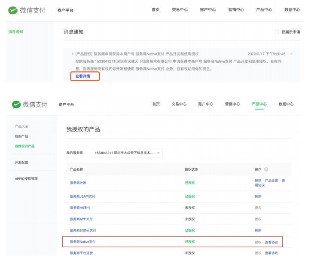Click the 已授权 status for 服务商JSAPI支付

point(190,197)
